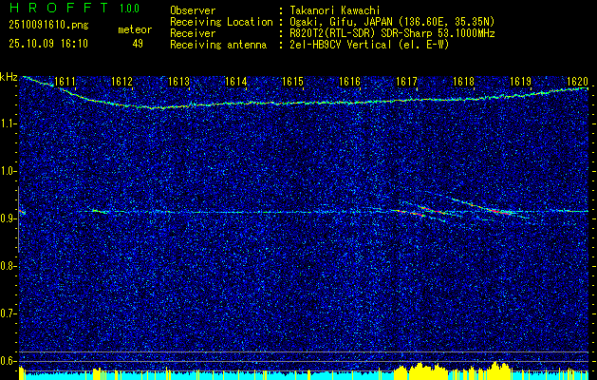Click the HROFFT title text
This screenshot has width=597, height=380.
[59, 8]
